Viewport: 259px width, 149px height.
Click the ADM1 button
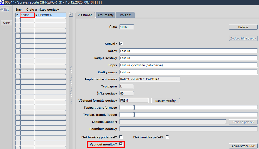click(x=7, y=23)
